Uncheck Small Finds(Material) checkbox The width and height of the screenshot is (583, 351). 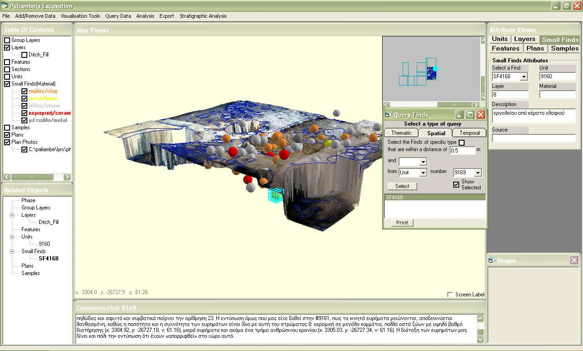tap(7, 84)
